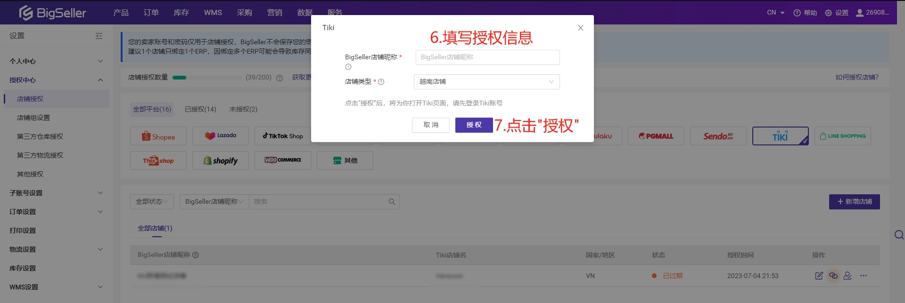Close the Tiki dialog with the X

coord(581,28)
